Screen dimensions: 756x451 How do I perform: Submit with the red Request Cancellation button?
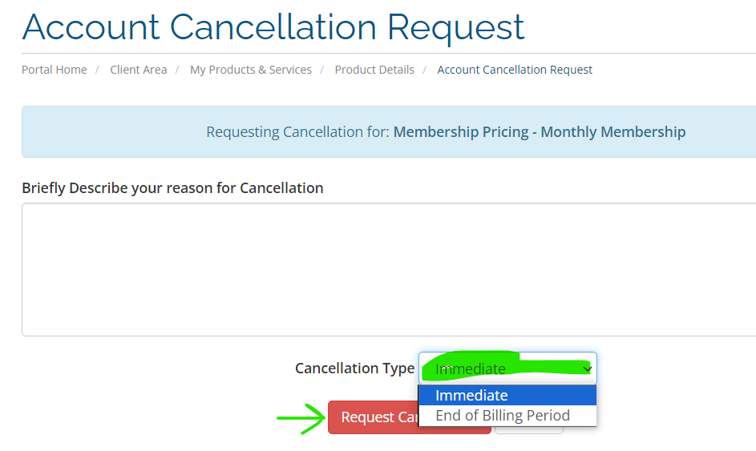(373, 417)
